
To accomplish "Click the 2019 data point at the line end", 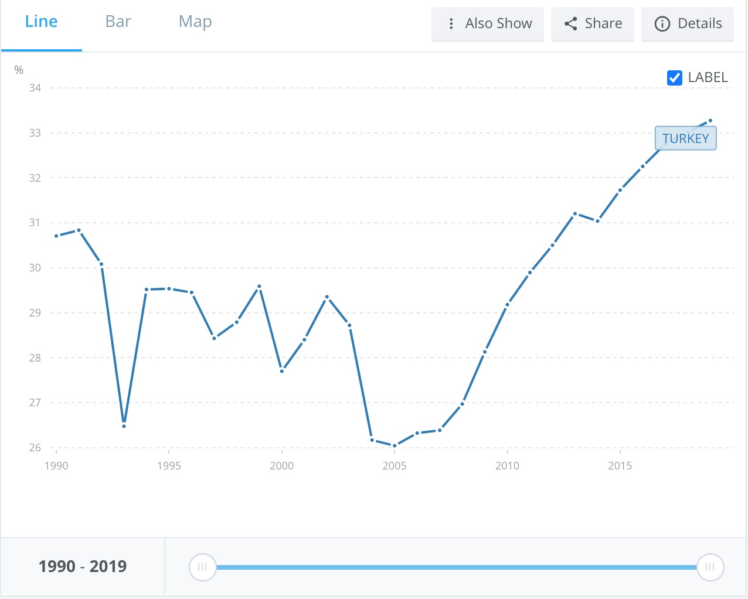I will click(x=710, y=121).
